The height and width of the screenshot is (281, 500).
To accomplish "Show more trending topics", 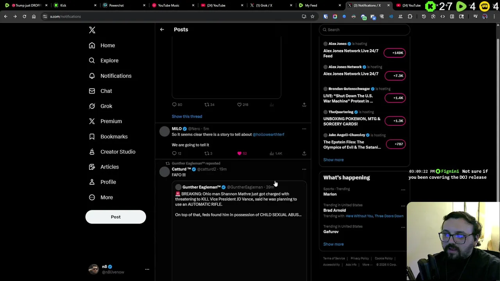I will pyautogui.click(x=333, y=244).
